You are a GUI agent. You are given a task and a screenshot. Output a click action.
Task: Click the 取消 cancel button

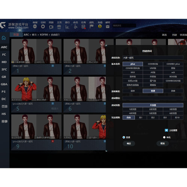click(163, 144)
